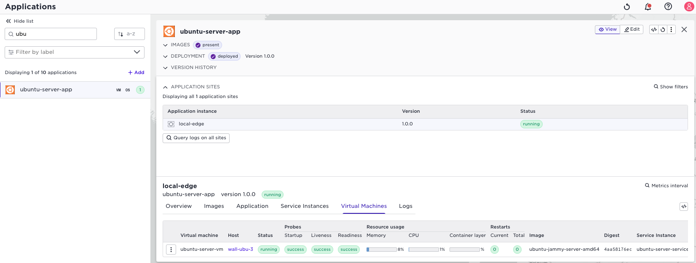696x263 pixels.
Task: Collapse the application list with Hide list
Action: pos(19,21)
